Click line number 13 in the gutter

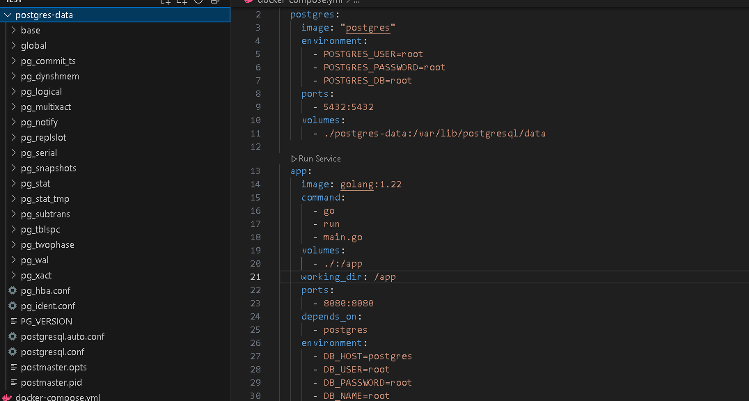click(x=255, y=171)
